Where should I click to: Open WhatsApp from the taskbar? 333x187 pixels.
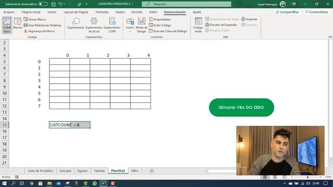[x=95, y=183]
